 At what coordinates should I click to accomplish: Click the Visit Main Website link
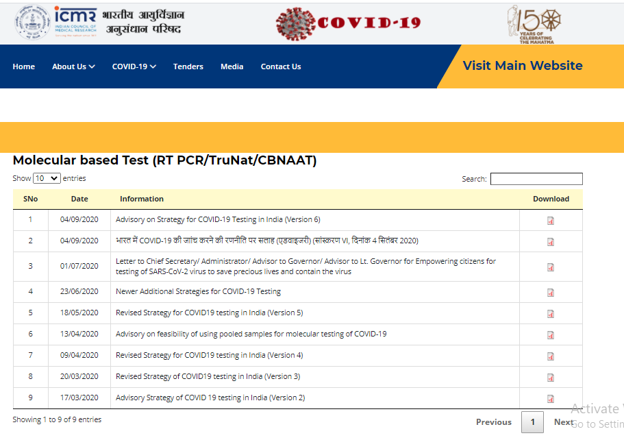(523, 66)
